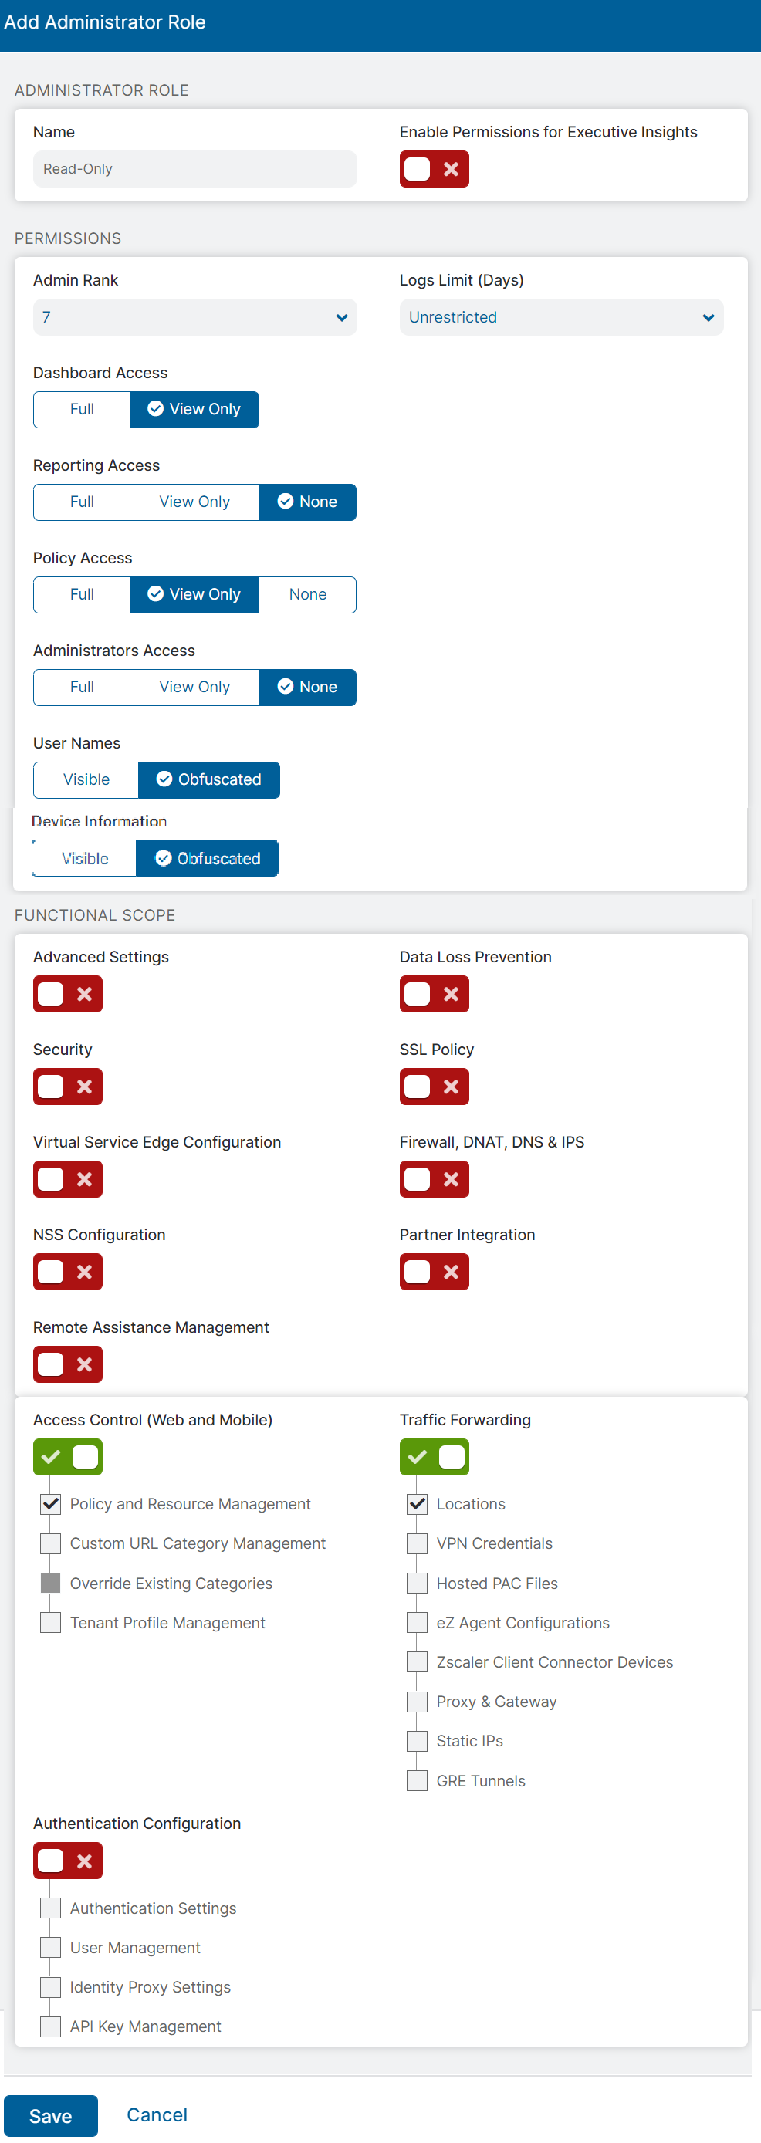Click the Cancel link
This screenshot has width=761, height=2143.
point(157,2114)
